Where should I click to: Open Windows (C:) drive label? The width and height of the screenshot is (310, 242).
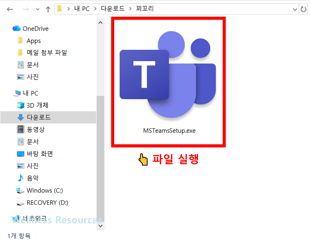tap(45, 190)
